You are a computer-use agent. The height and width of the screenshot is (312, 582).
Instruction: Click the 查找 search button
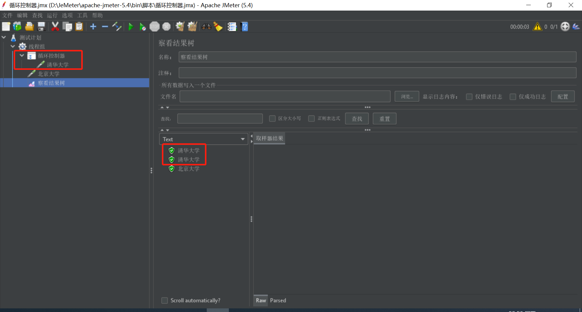point(357,119)
